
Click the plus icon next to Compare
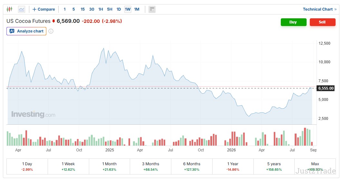(x=34, y=9)
